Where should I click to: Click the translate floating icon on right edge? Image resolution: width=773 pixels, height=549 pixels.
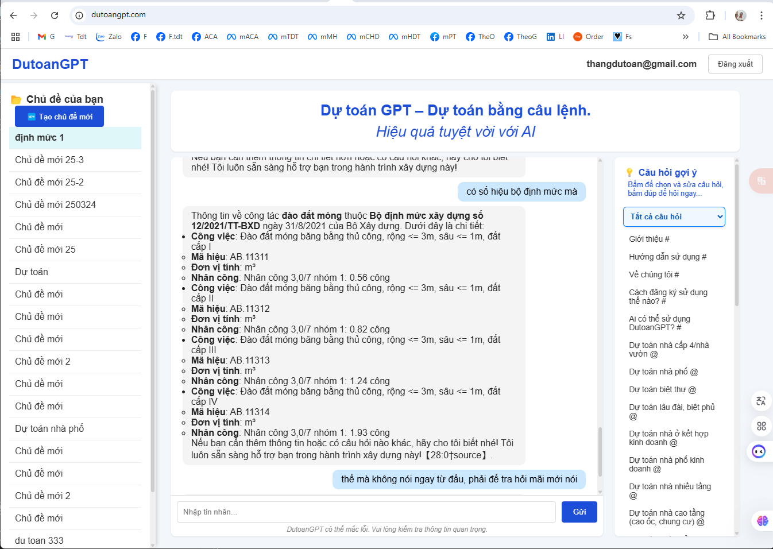[761, 401]
